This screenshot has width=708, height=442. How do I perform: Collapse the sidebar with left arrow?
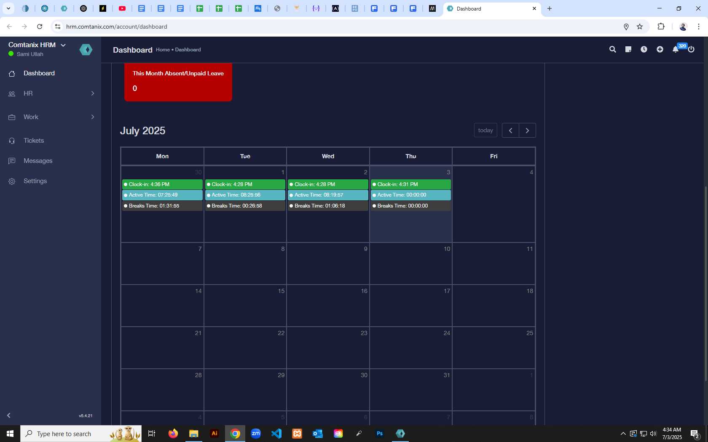8,415
